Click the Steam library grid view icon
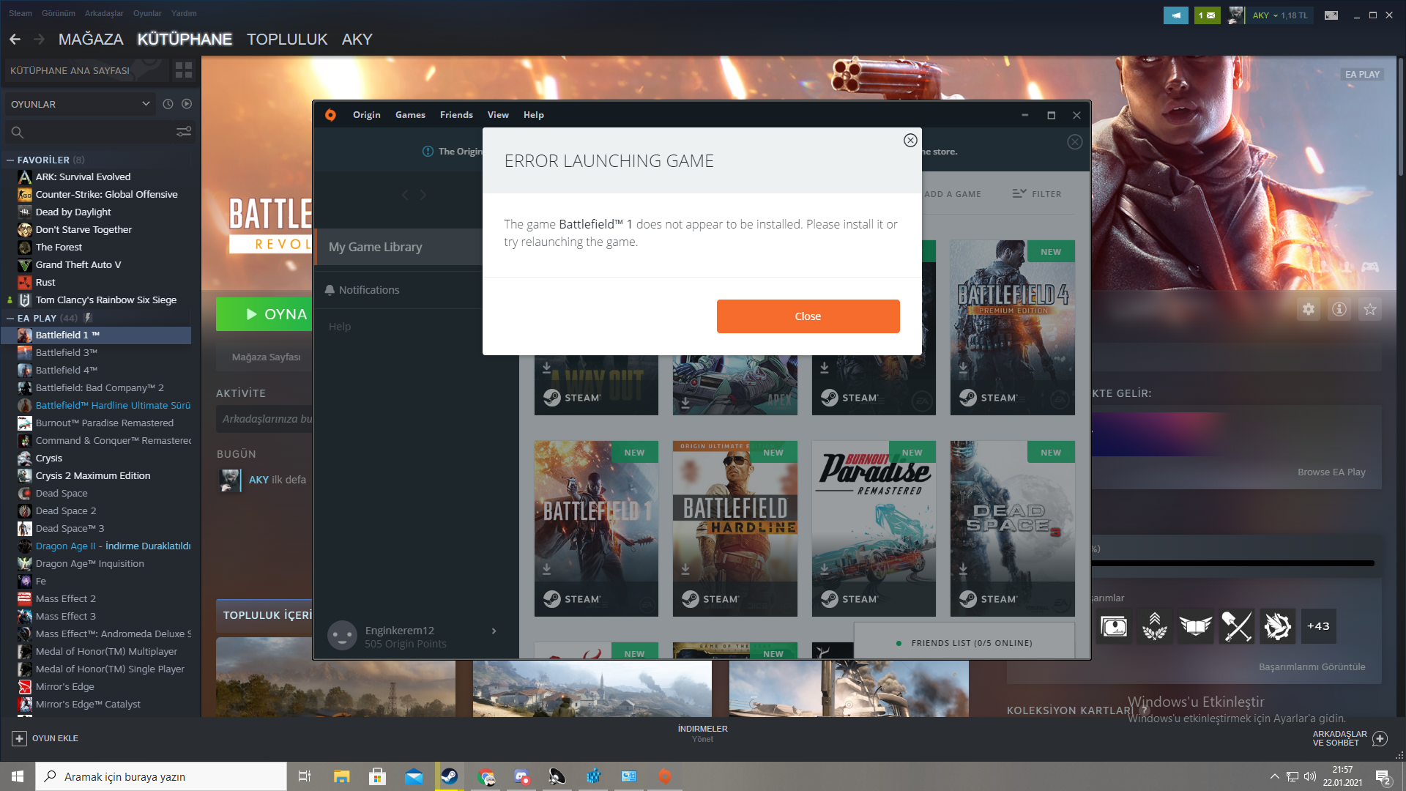This screenshot has height=791, width=1406. point(183,70)
